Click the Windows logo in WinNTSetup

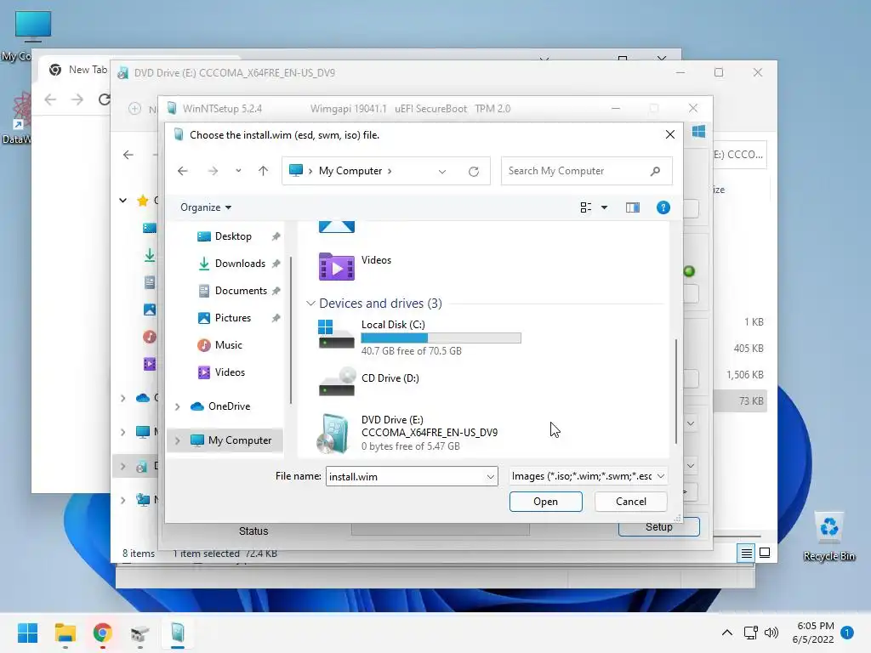pyautogui.click(x=699, y=132)
